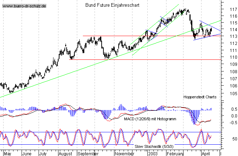238x156 pixels.
Task: Click price axis value 107
Action: click(233, 79)
